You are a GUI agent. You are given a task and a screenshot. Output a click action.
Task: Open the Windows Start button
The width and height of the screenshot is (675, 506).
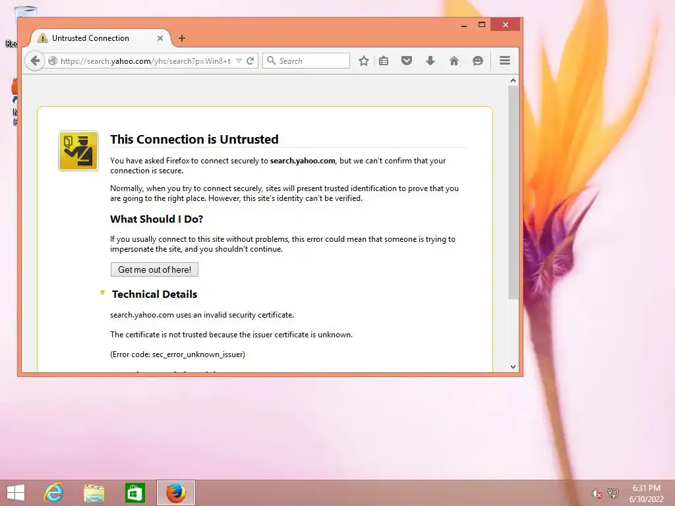click(16, 493)
